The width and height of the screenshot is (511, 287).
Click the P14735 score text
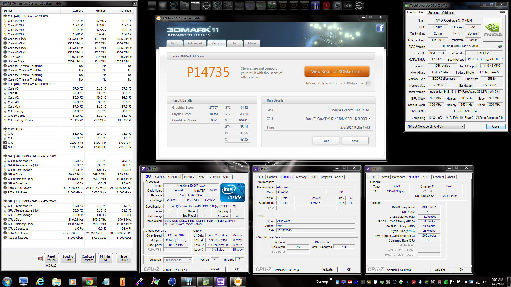[x=208, y=72]
